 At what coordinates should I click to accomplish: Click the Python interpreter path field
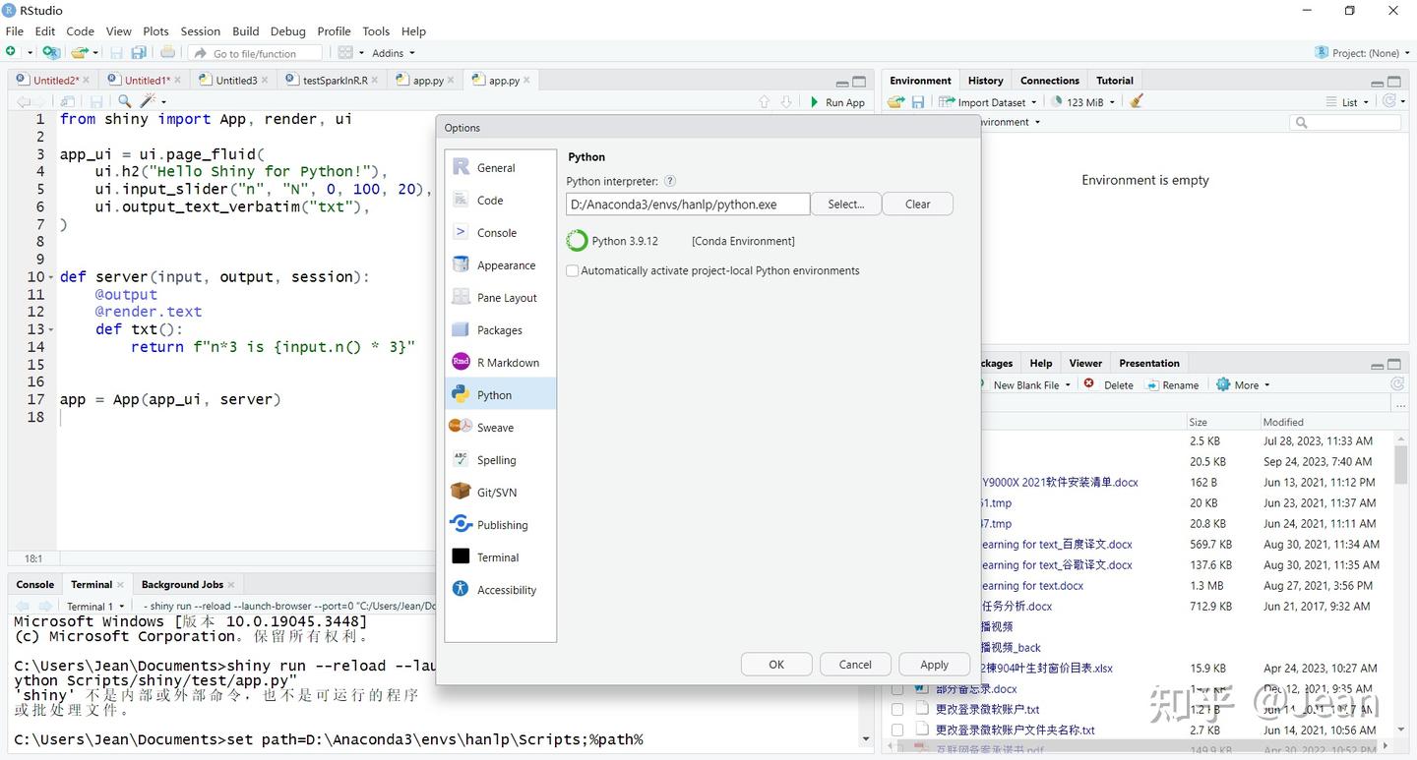pyautogui.click(x=687, y=204)
